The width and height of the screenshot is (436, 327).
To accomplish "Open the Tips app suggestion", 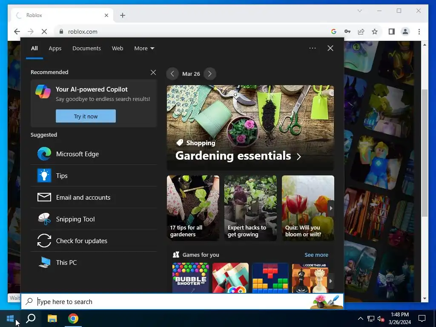I will pyautogui.click(x=94, y=176).
